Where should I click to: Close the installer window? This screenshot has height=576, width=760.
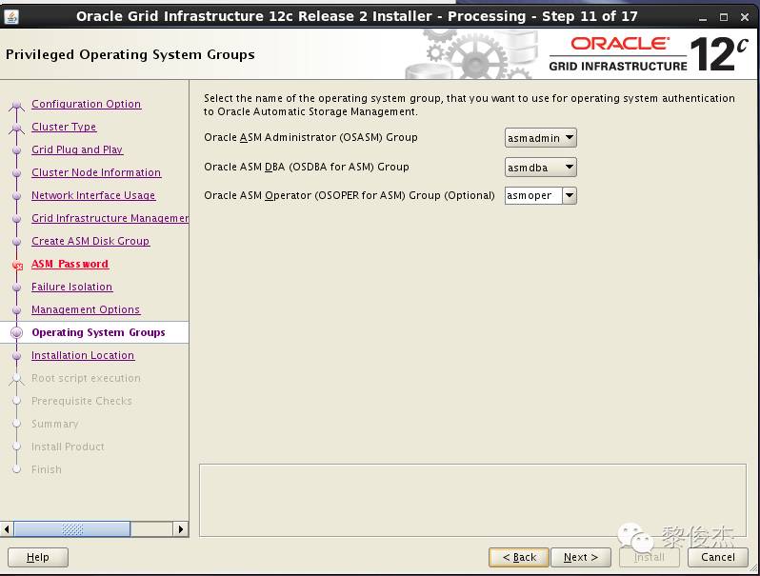pyautogui.click(x=745, y=17)
